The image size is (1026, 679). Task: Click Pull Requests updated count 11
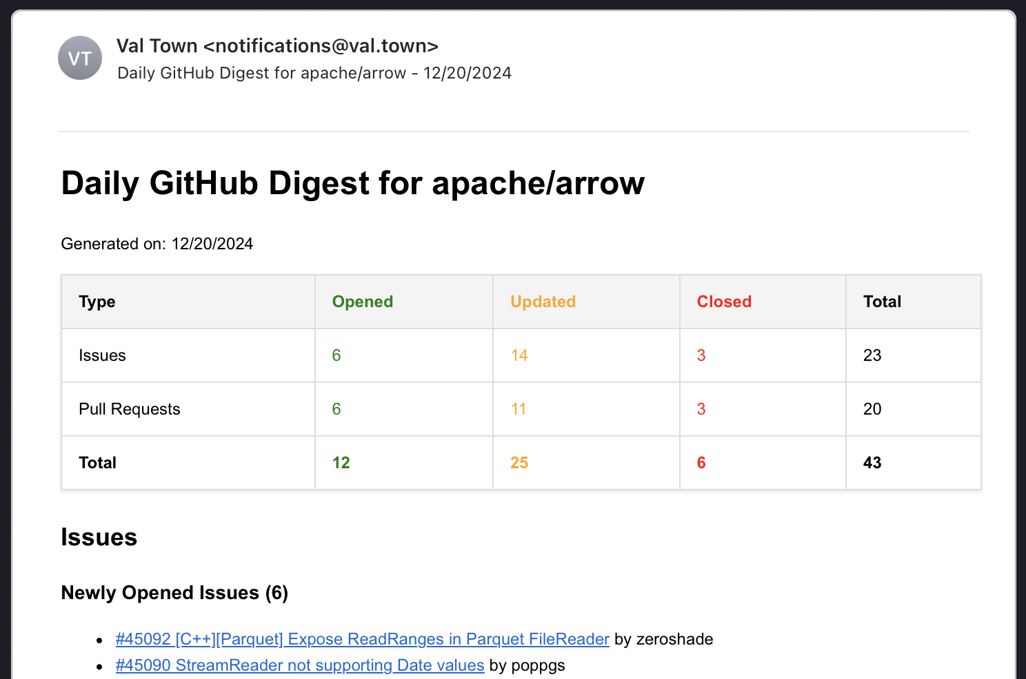click(x=519, y=409)
